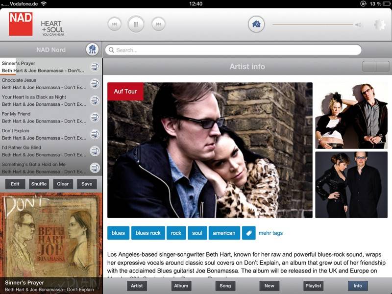
Task: Shuffle the play queue
Action: point(39,184)
